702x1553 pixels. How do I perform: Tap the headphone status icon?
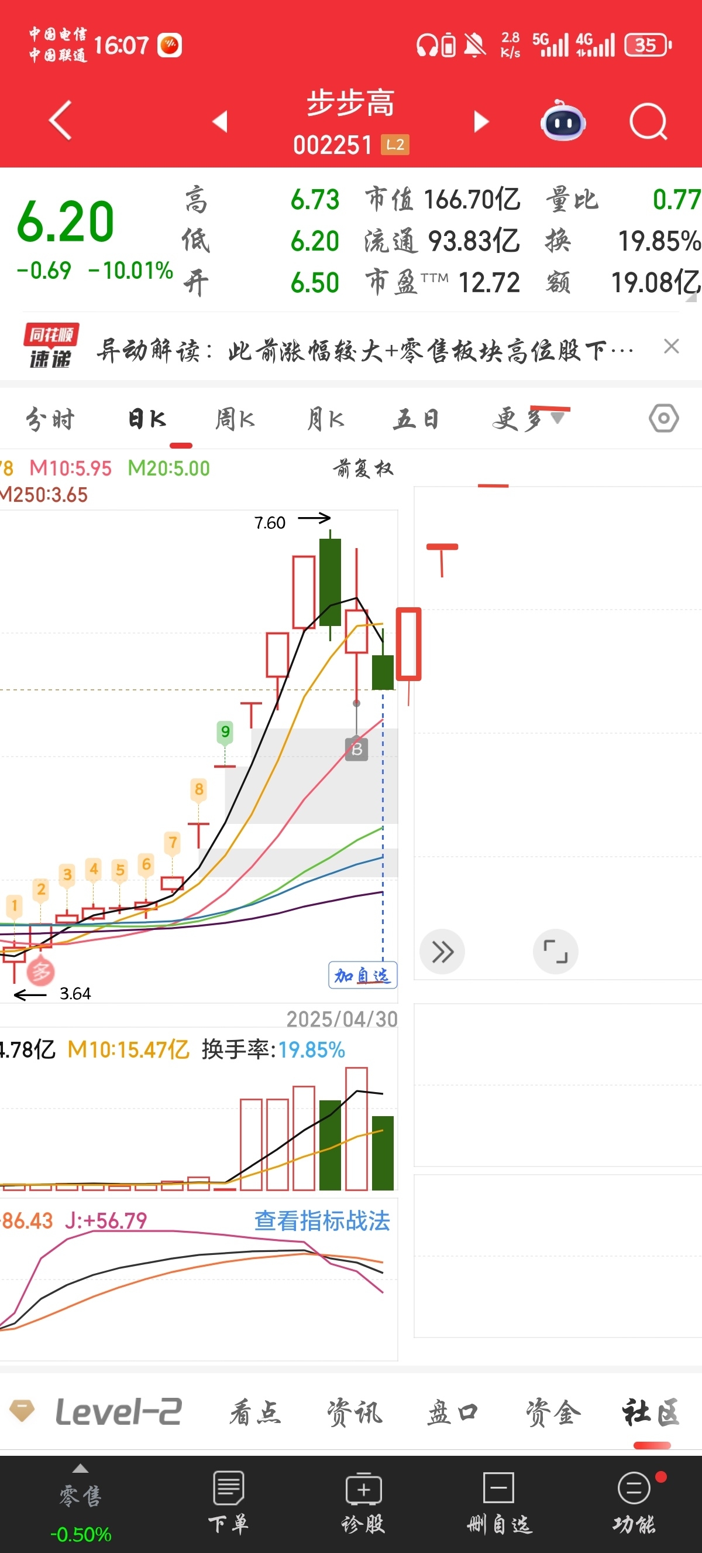(428, 45)
